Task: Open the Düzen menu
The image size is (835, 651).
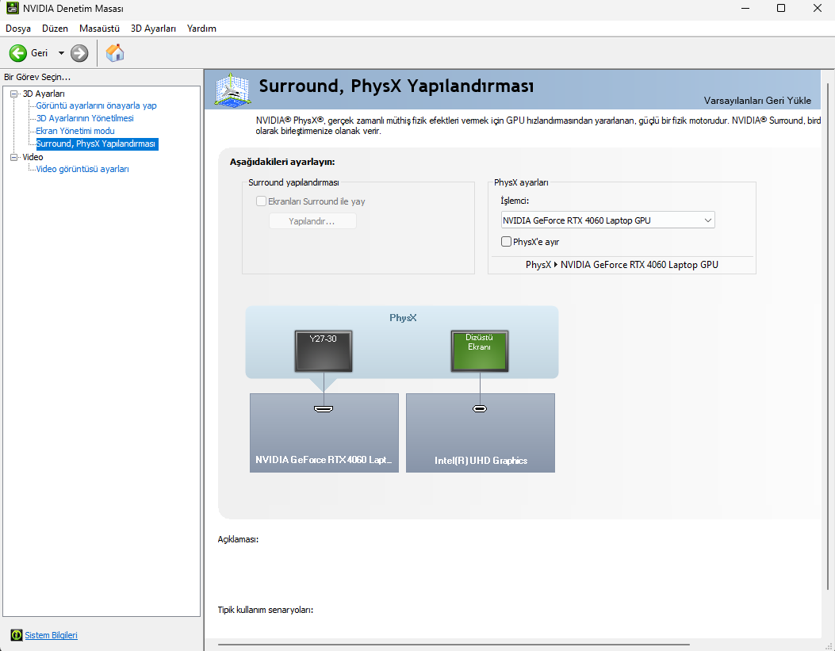Action: (x=55, y=29)
